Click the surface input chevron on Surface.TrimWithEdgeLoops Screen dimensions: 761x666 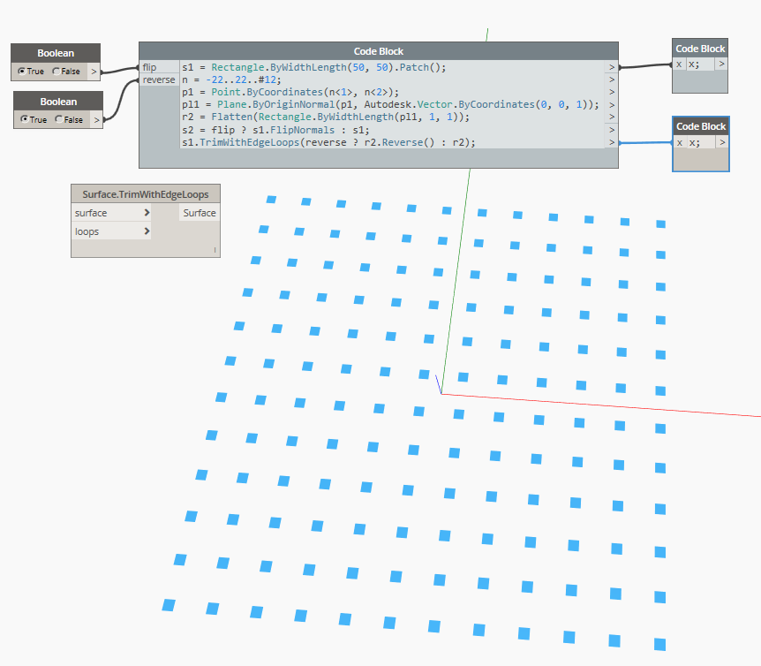[146, 212]
